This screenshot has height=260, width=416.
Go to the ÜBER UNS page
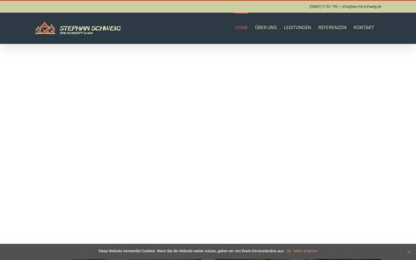266,28
